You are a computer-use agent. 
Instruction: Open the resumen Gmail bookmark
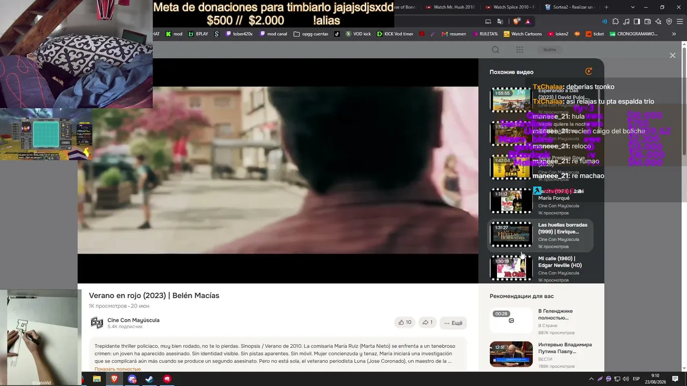tap(454, 34)
